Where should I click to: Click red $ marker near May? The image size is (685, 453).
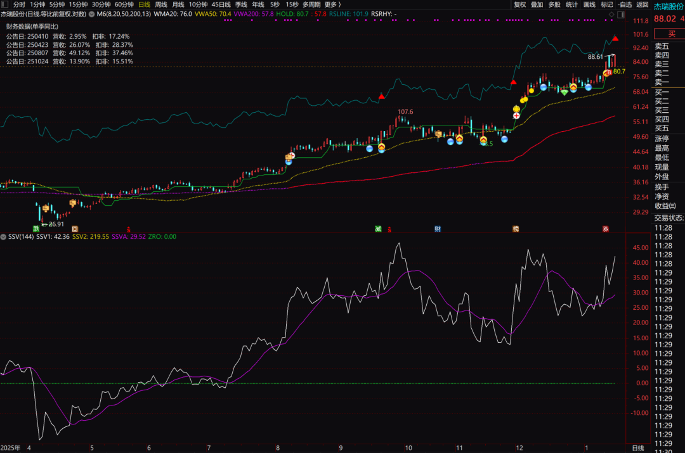[128, 229]
